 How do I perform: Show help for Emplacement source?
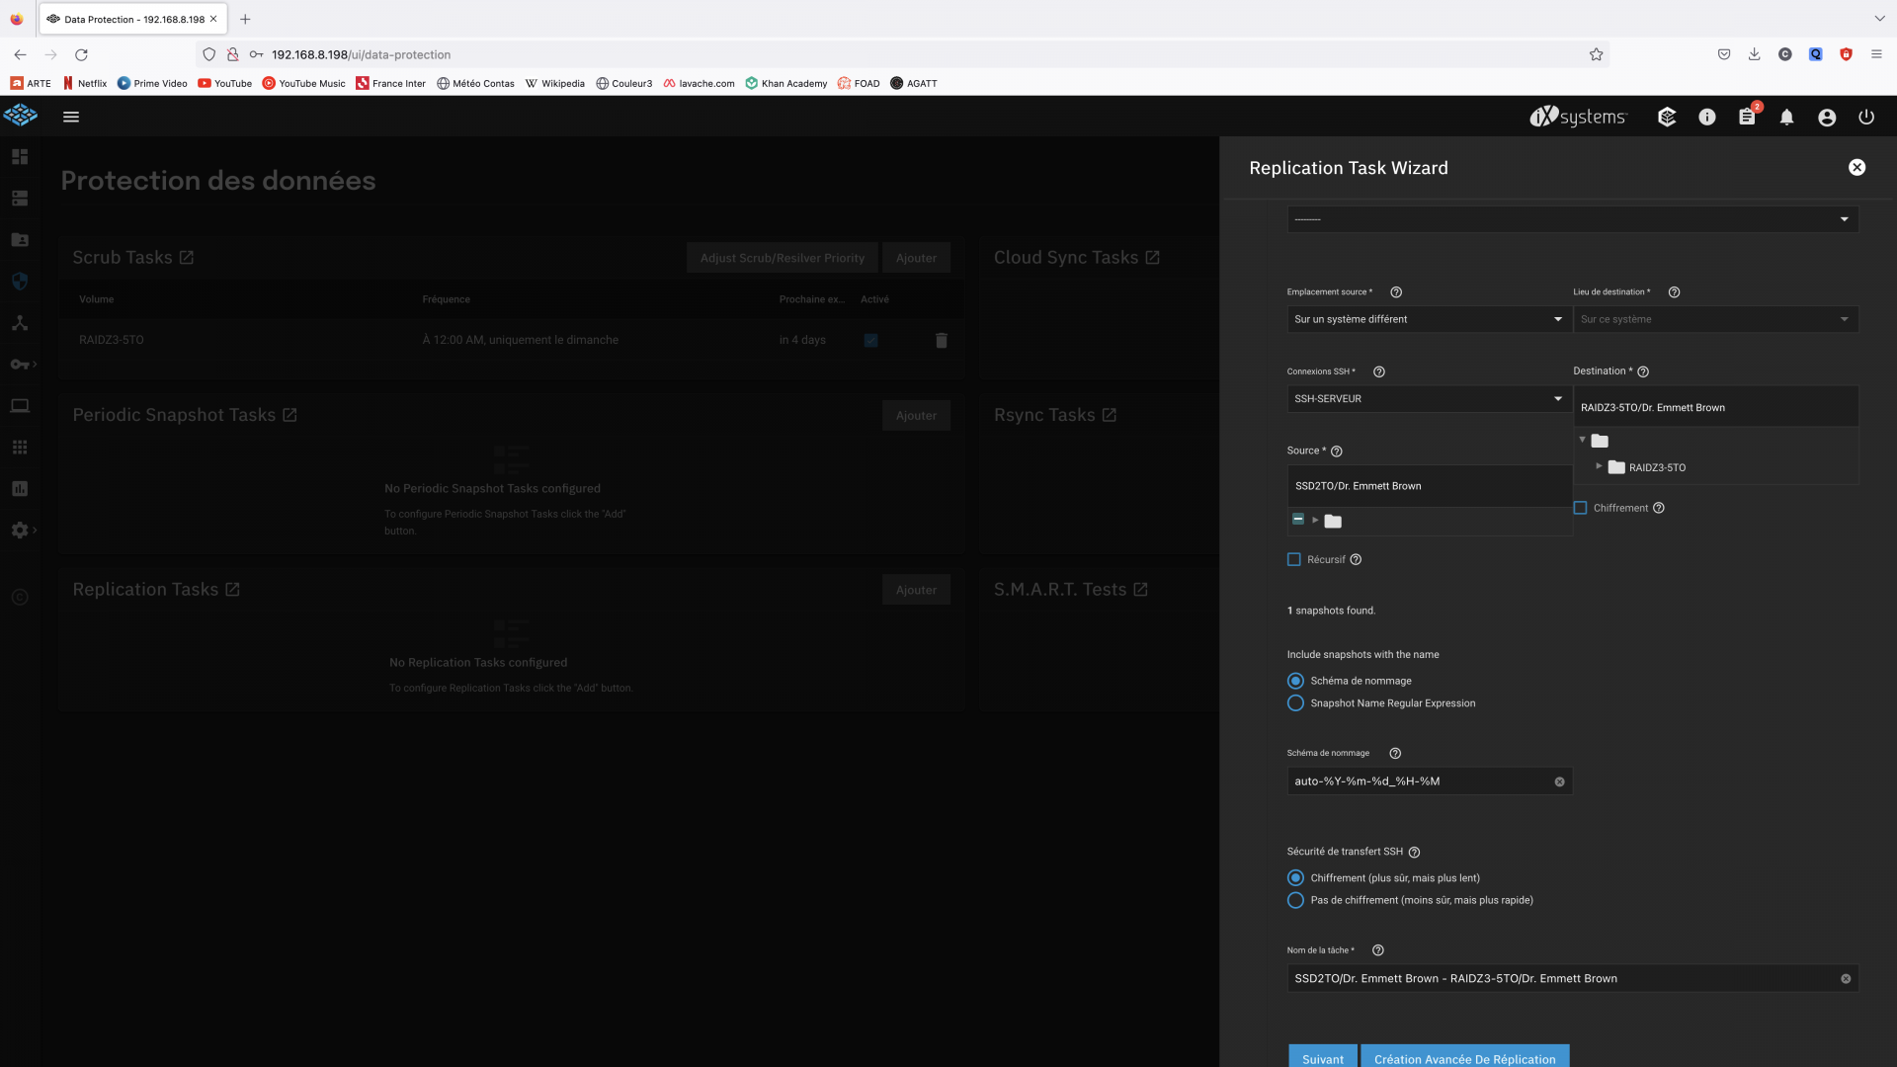point(1396,292)
